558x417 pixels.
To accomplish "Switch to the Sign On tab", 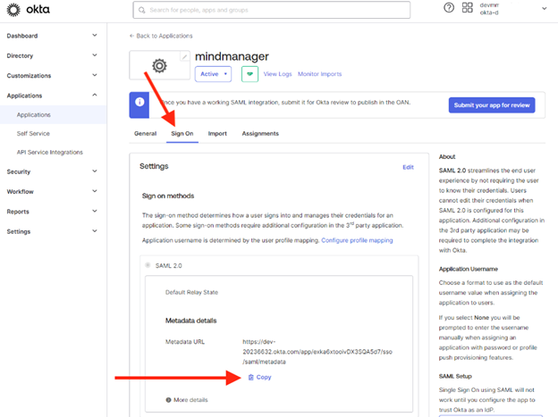I will [182, 134].
